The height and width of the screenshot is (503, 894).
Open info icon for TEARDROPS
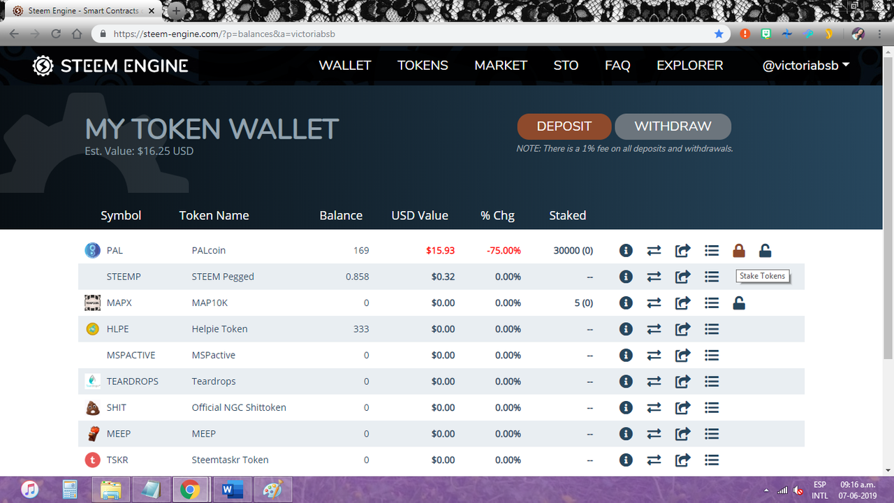pyautogui.click(x=626, y=381)
